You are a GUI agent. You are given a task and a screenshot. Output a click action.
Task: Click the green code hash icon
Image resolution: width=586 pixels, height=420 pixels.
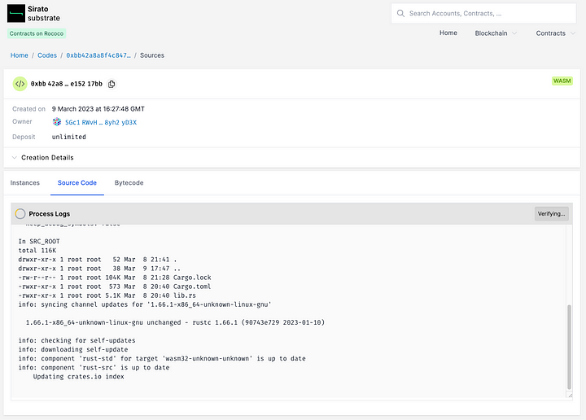(x=20, y=84)
